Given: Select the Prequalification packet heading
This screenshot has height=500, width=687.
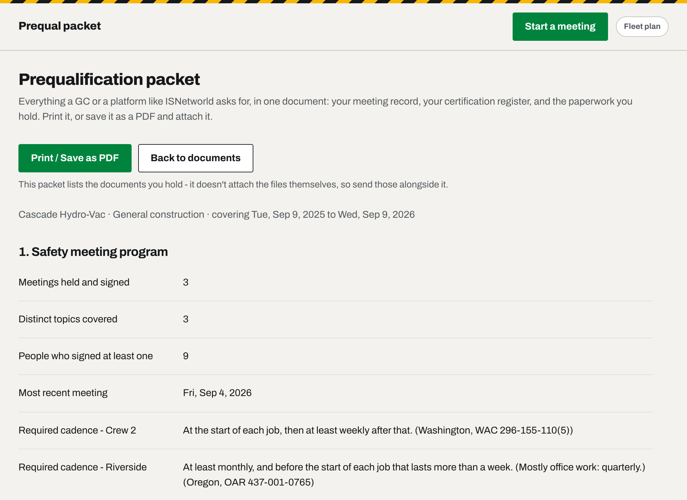Looking at the screenshot, I should 109,79.
